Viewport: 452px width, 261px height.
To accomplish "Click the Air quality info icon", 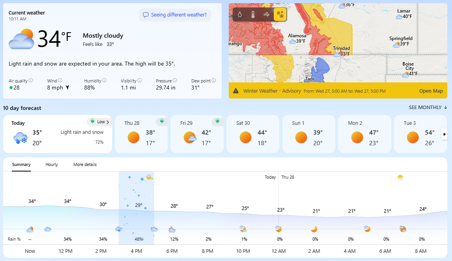I will (31, 80).
